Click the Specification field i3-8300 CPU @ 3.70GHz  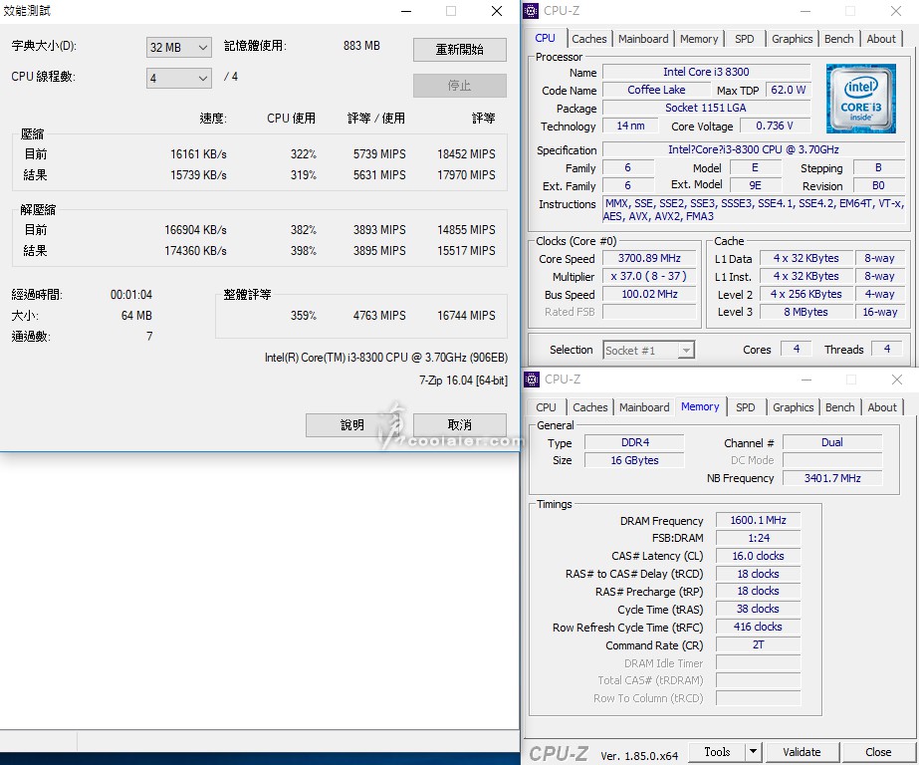[754, 149]
